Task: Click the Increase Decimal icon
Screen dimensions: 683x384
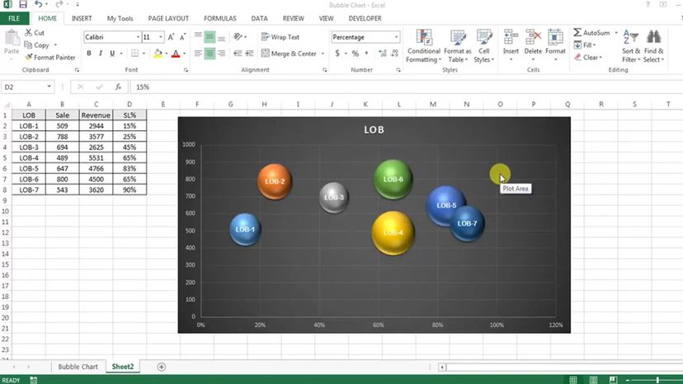Action: pyautogui.click(x=383, y=54)
